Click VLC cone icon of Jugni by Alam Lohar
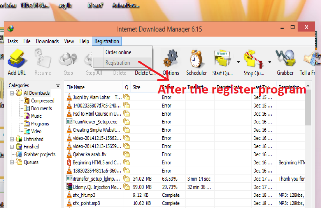This screenshot has height=208, width=321. click(x=69, y=97)
